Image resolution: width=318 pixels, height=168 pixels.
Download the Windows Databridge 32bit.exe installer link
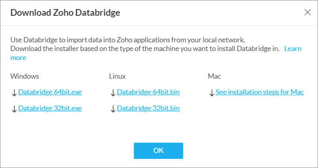coord(50,108)
